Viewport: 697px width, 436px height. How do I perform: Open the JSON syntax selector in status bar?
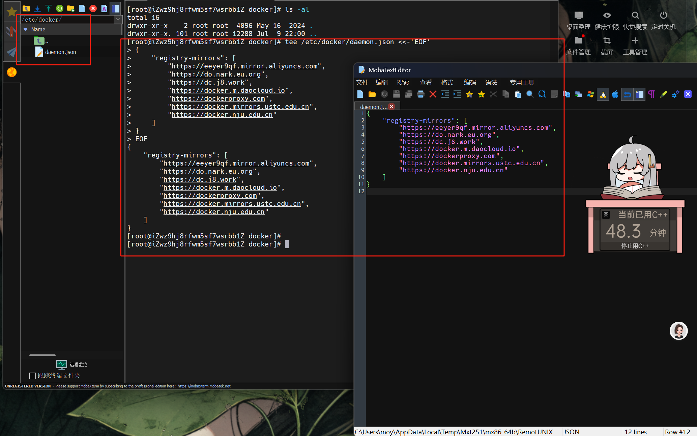(x=572, y=432)
